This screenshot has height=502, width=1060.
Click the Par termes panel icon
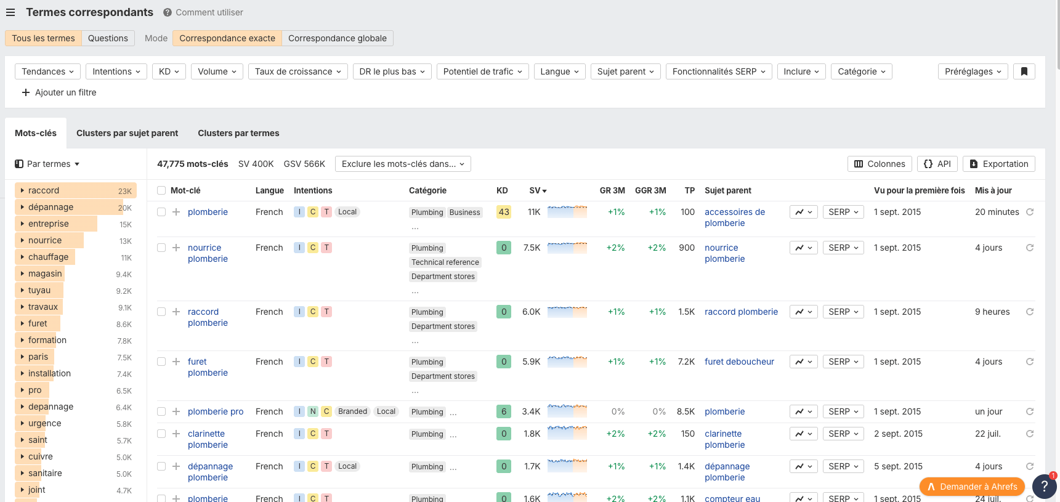click(19, 164)
